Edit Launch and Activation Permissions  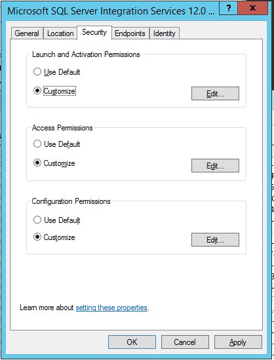tap(215, 94)
